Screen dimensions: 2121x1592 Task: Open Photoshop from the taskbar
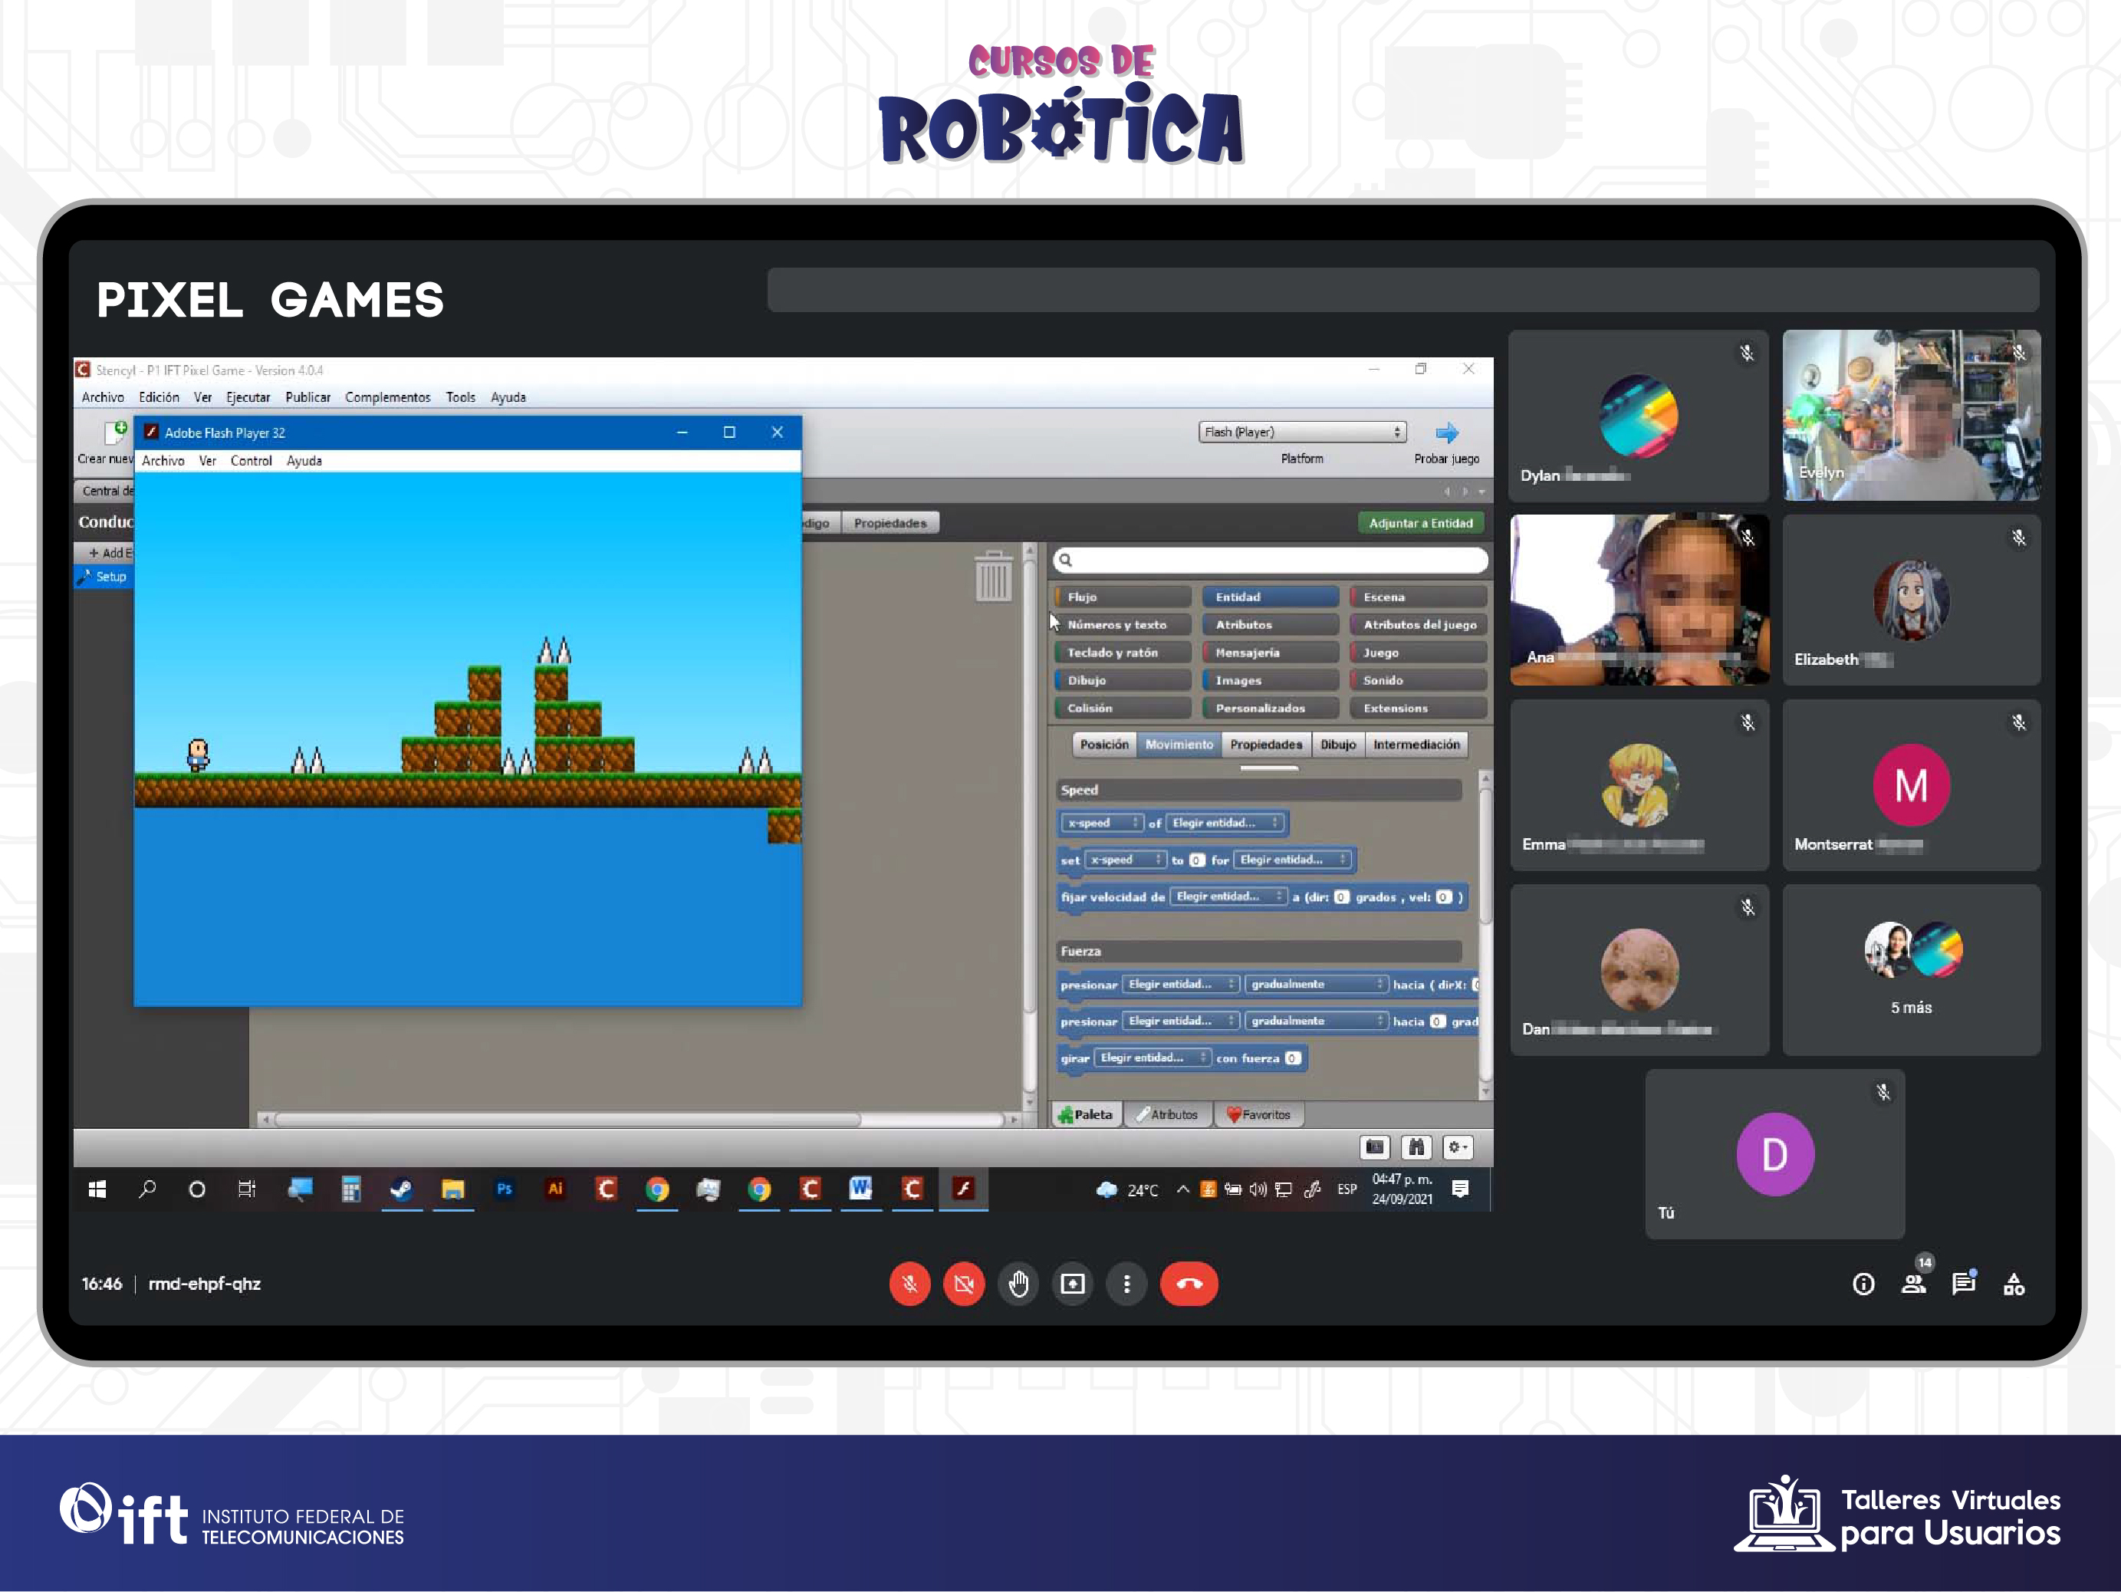pos(505,1189)
